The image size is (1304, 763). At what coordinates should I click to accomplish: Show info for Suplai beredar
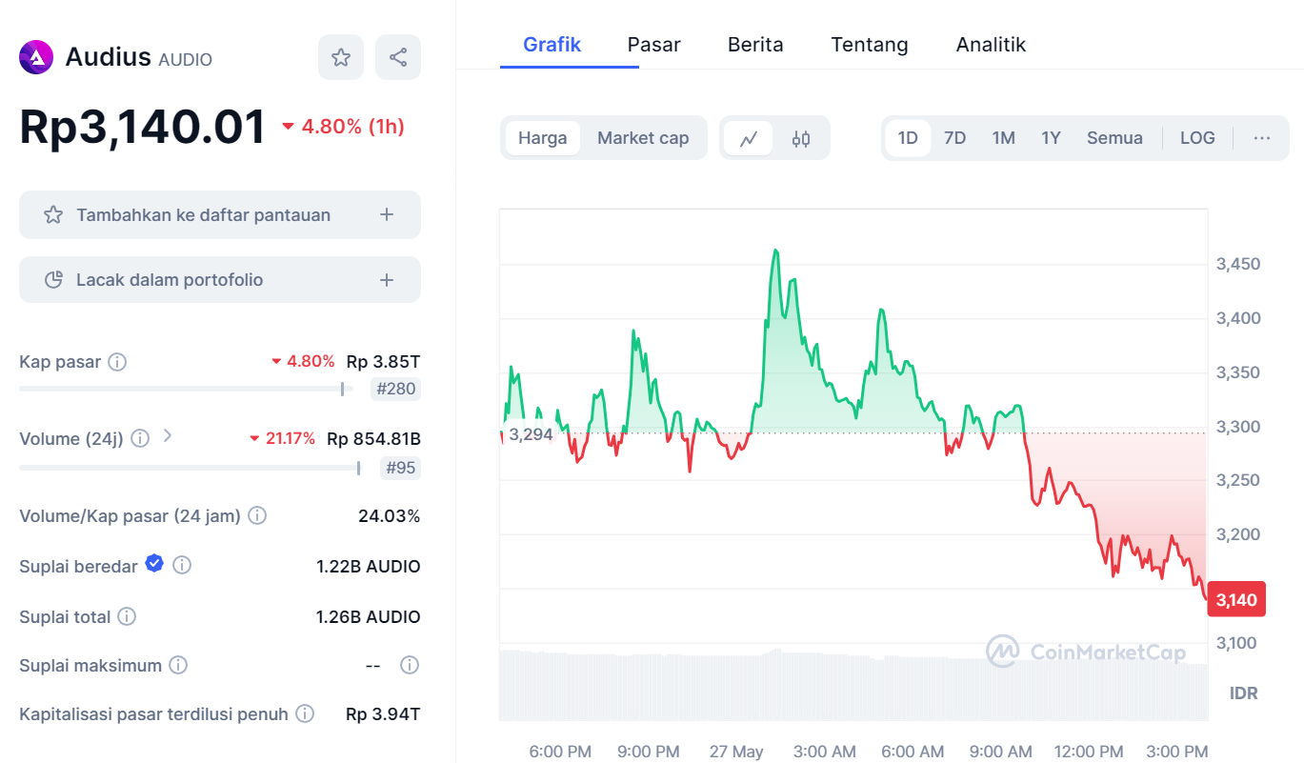coord(182,566)
